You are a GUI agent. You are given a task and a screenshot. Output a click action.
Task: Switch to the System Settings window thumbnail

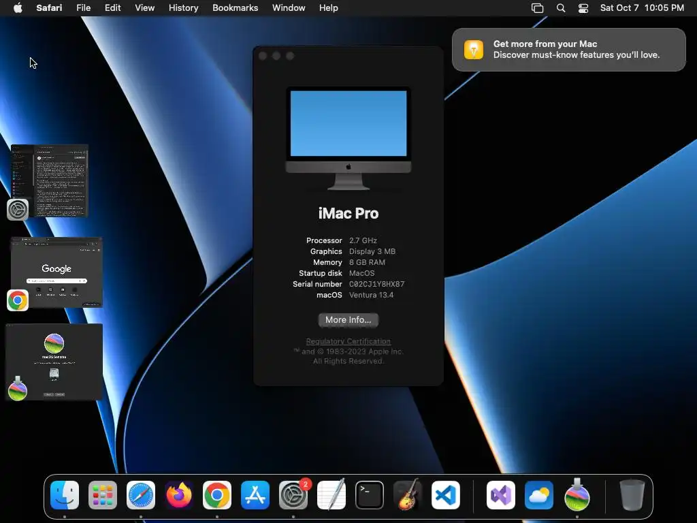(49, 180)
